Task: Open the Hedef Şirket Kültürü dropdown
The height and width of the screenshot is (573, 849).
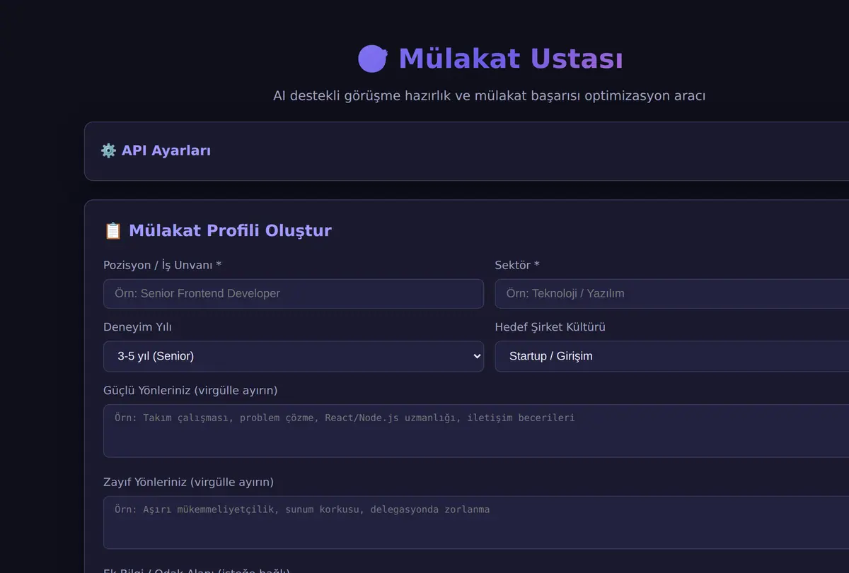Action: [672, 356]
